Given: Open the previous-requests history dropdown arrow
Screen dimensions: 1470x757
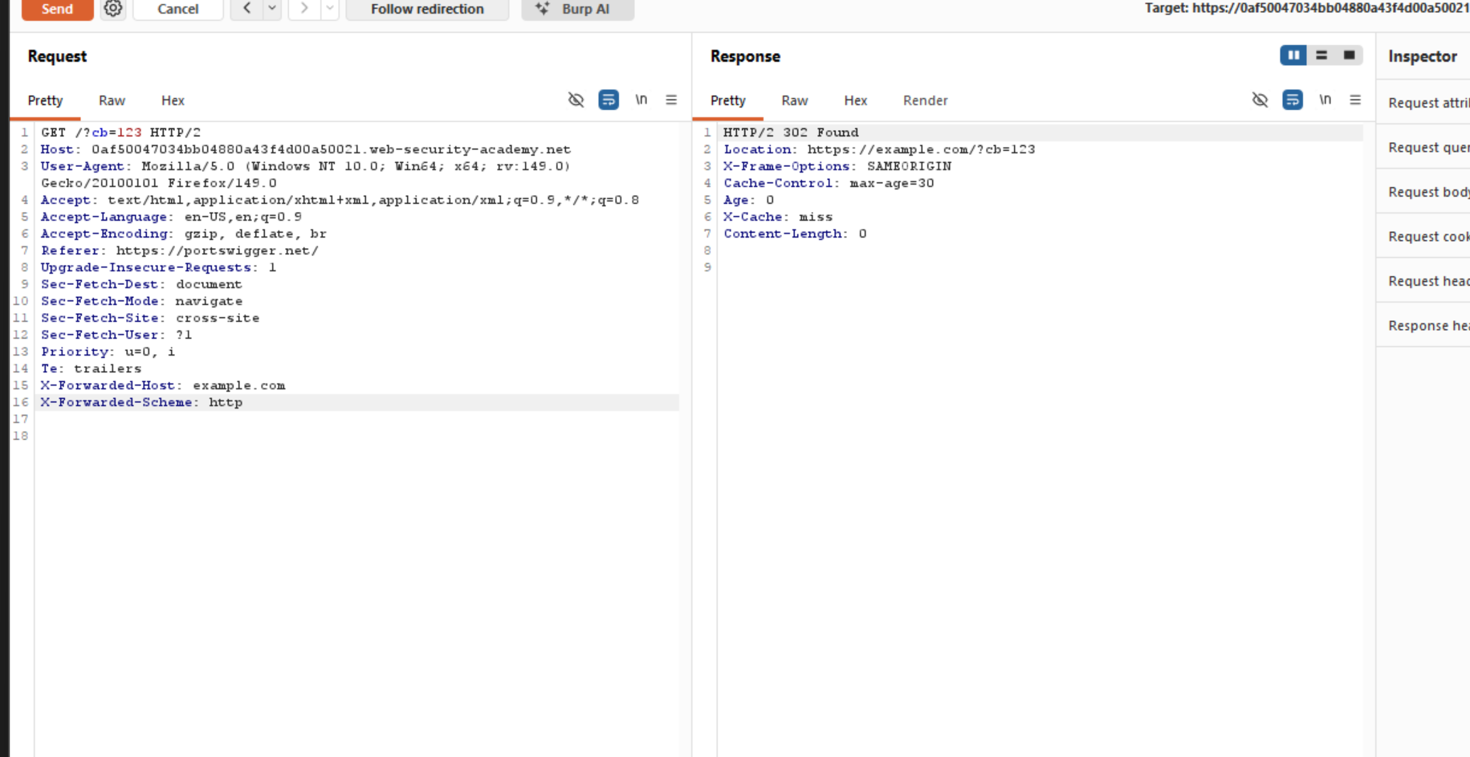Looking at the screenshot, I should click(x=272, y=8).
